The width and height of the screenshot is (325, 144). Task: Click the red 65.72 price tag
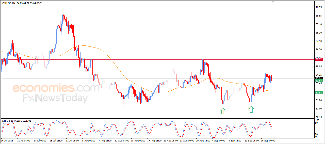tap(319, 59)
